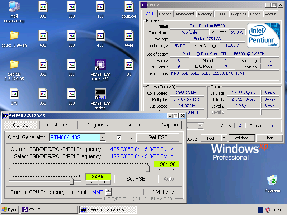Click the CPU-Z title bar chip icon
The height and width of the screenshot is (215, 287).
click(x=144, y=5)
